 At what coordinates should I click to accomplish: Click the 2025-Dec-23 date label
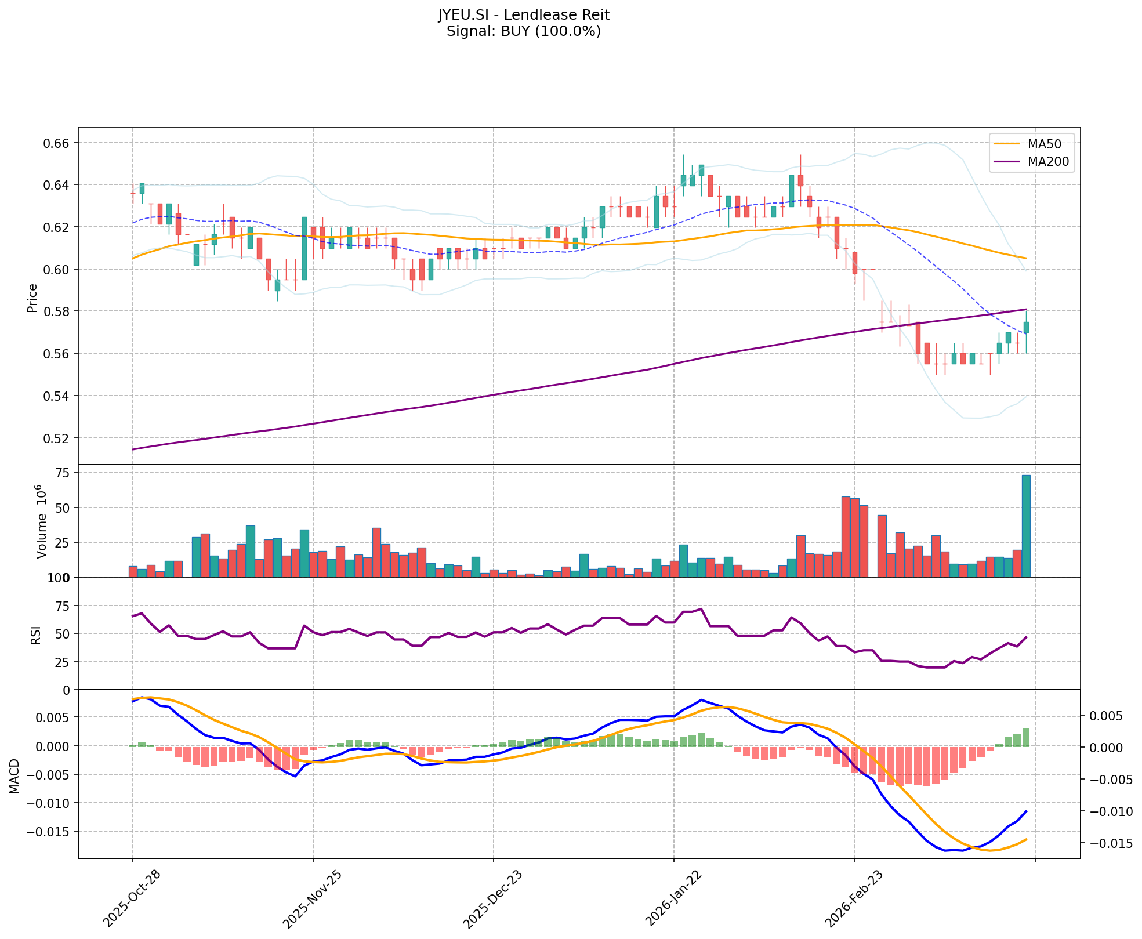pos(494,899)
